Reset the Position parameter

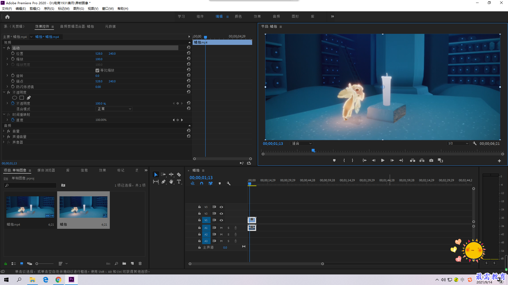click(189, 53)
